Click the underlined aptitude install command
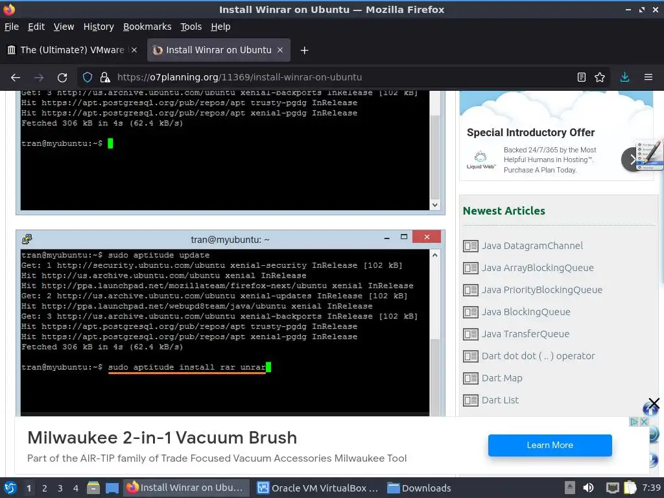The height and width of the screenshot is (498, 664). [187, 367]
